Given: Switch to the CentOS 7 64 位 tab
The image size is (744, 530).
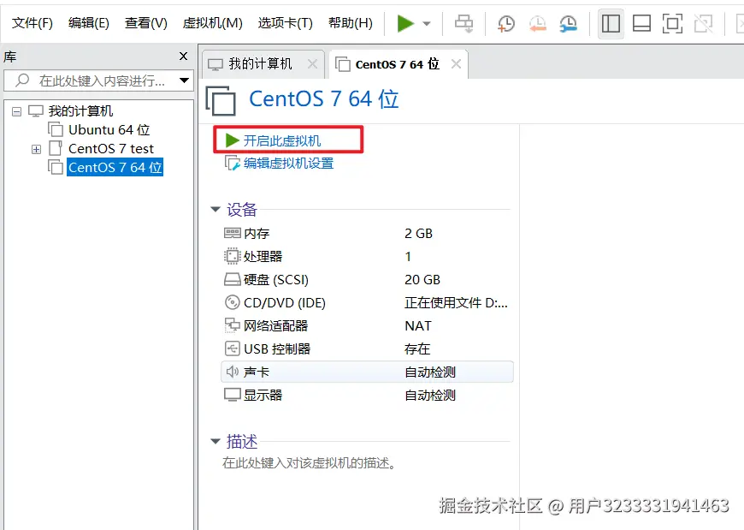Looking at the screenshot, I should coord(397,63).
